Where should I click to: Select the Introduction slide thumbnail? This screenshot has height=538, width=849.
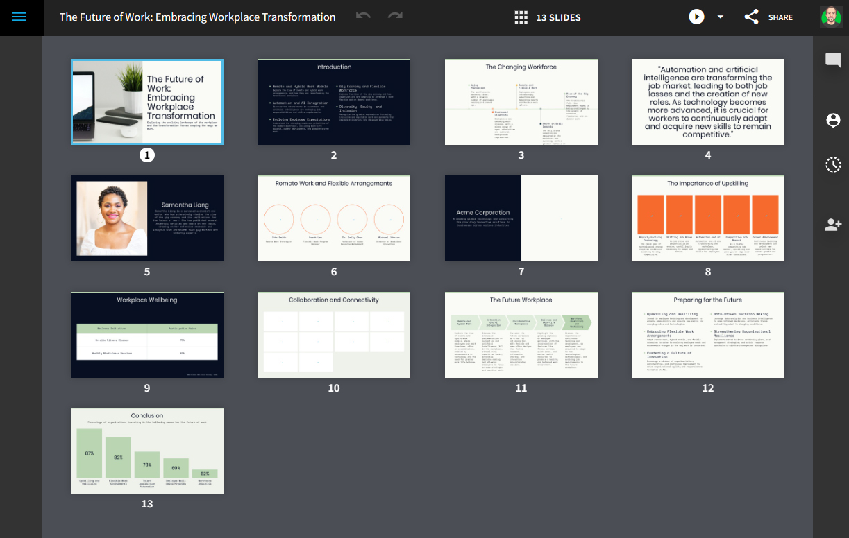pos(334,102)
